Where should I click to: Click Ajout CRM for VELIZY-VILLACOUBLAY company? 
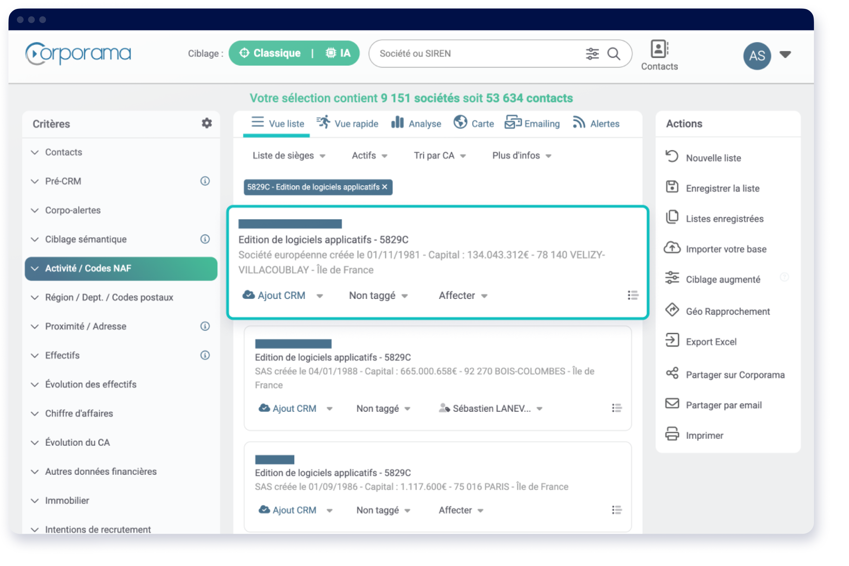coord(275,296)
